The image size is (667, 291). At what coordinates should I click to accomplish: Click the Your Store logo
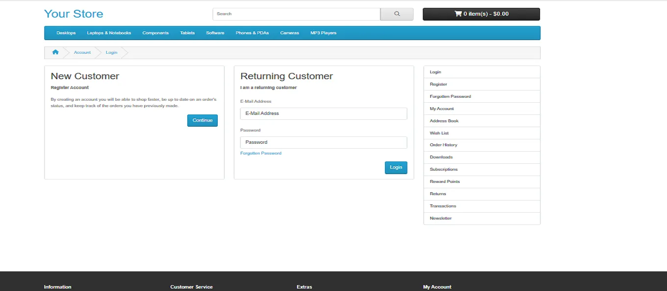click(x=74, y=14)
